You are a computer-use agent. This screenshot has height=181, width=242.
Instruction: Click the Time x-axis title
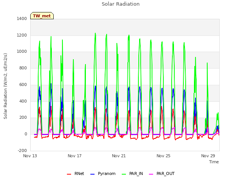[214, 162]
